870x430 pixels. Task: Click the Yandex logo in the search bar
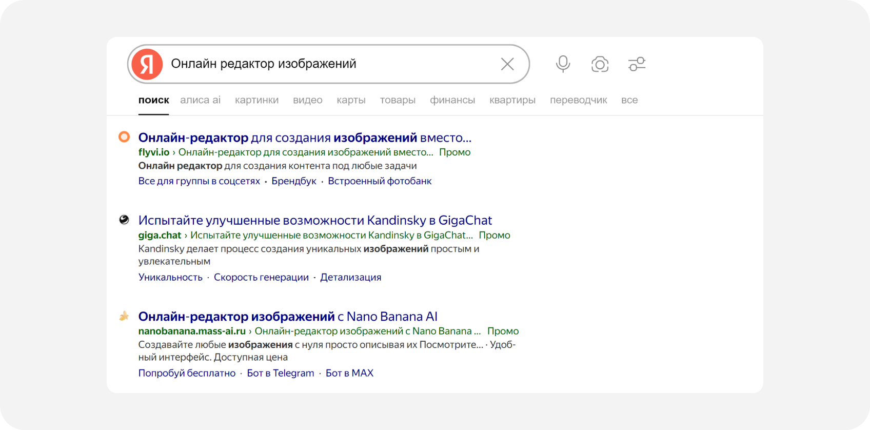(x=147, y=64)
